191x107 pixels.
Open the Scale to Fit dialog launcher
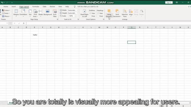[x=78, y=19]
